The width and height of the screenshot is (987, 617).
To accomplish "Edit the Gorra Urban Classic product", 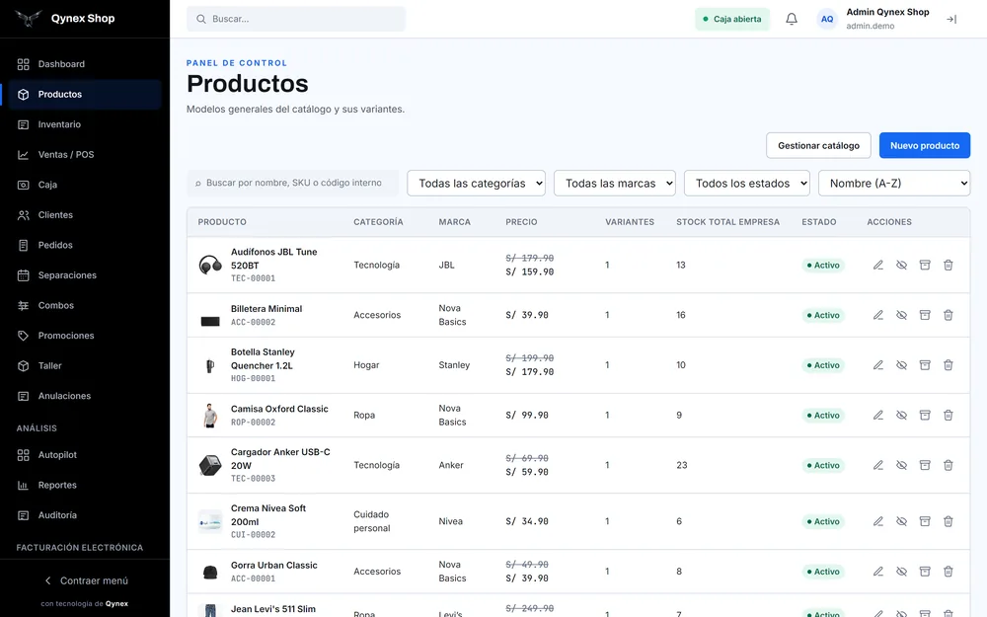I will tap(878, 572).
